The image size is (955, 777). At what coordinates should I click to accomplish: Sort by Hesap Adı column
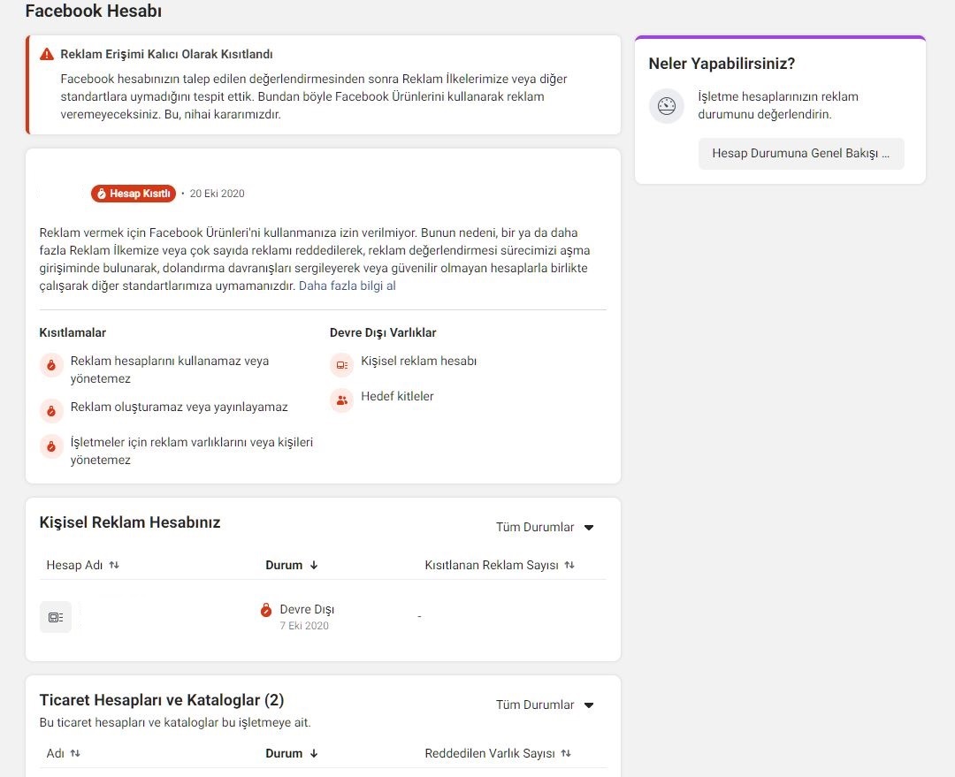pos(82,565)
